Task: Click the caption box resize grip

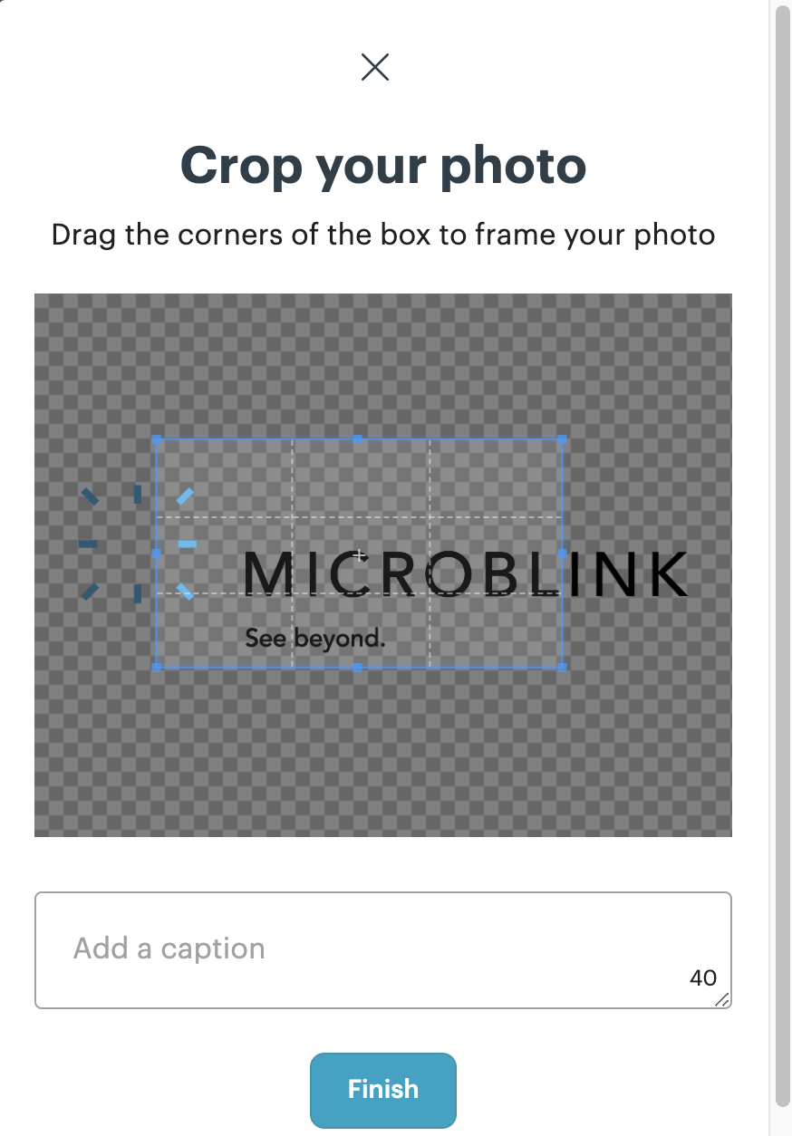Action: coord(722,998)
